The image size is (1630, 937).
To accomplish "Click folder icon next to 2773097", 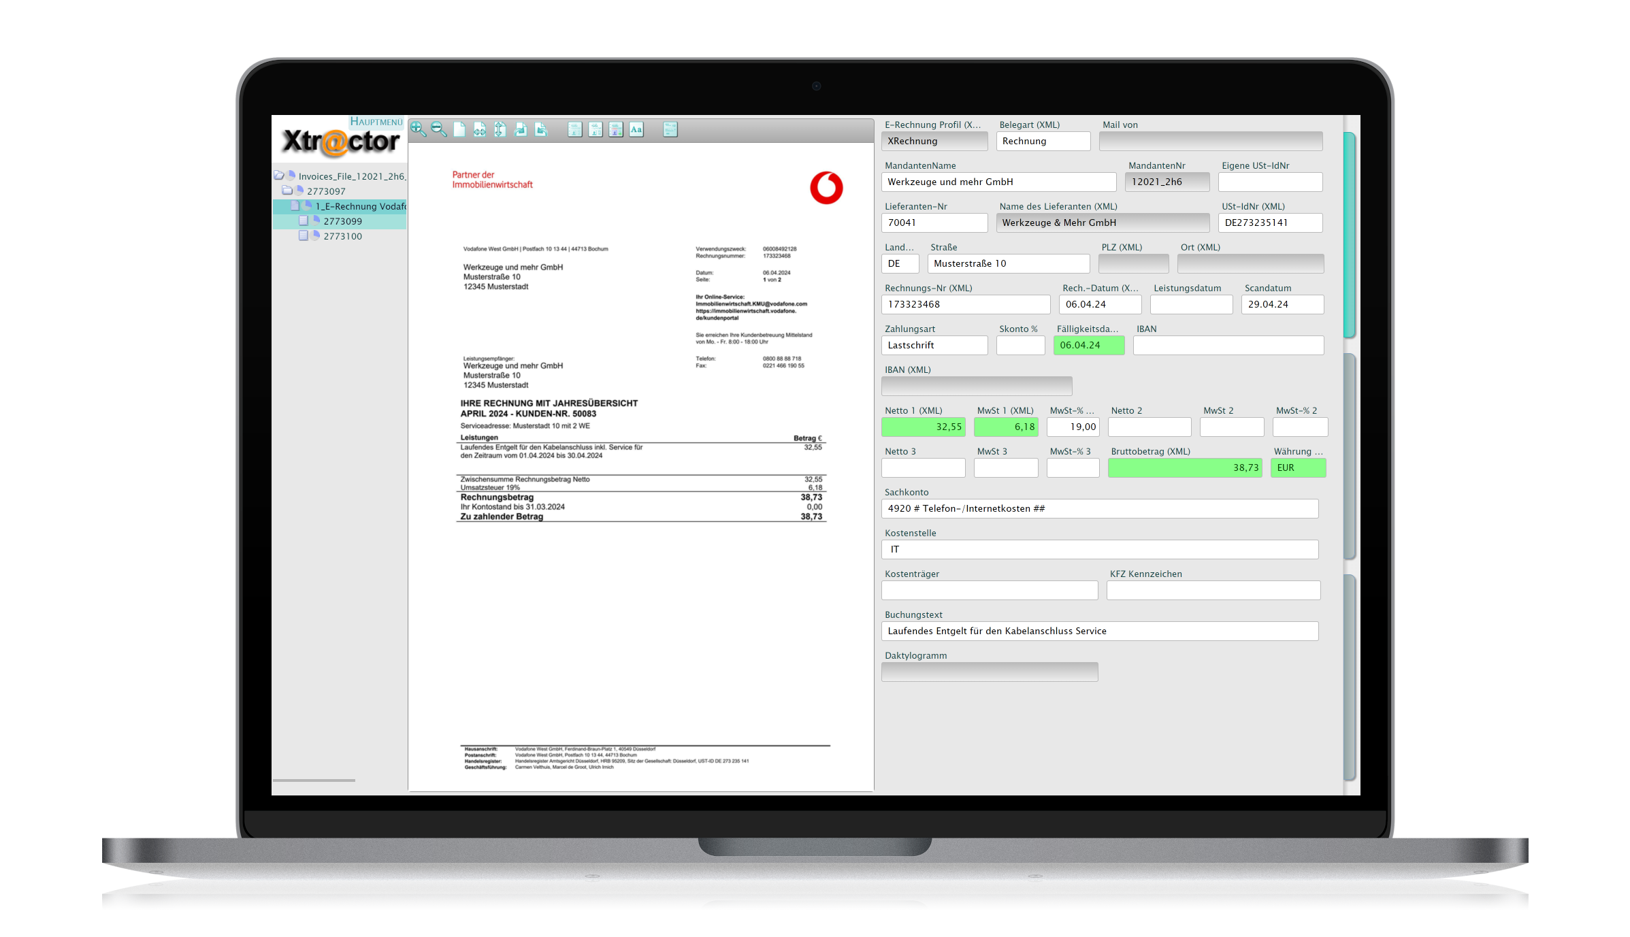I will pos(287,191).
